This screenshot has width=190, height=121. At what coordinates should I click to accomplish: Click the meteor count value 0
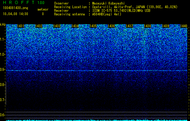pos(43,14)
